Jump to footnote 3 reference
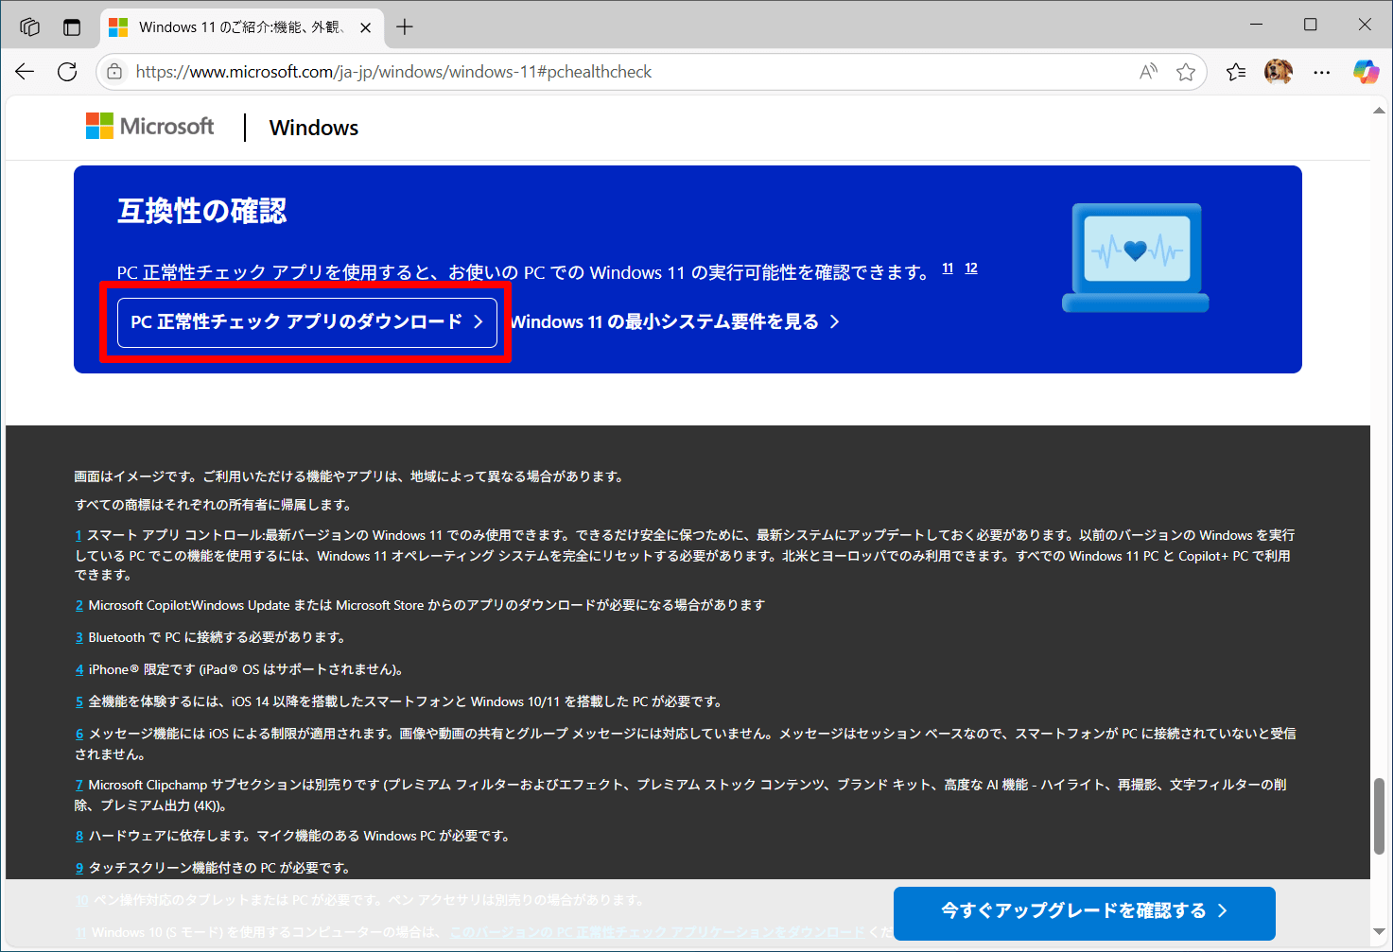1393x952 pixels. [x=79, y=637]
